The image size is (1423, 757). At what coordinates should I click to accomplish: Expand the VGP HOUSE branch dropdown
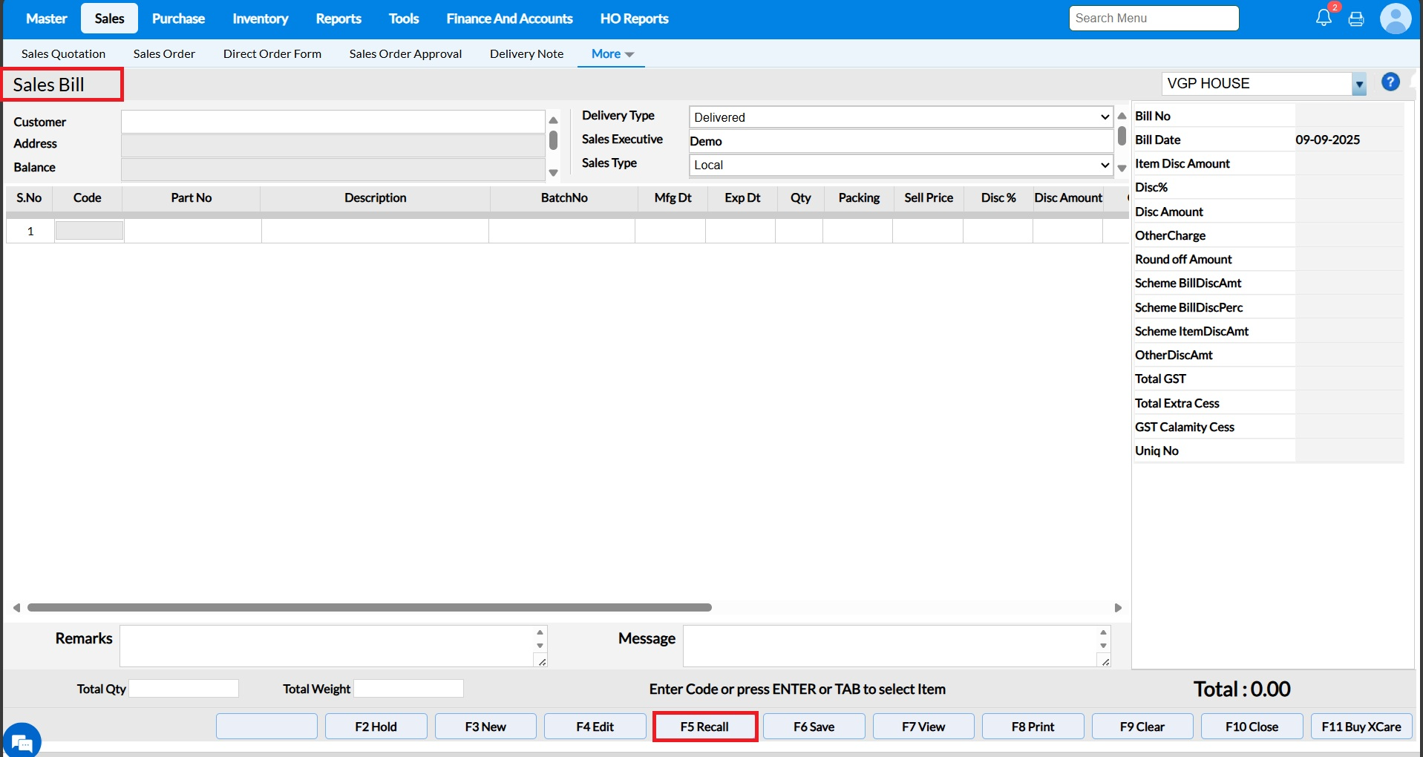pyautogui.click(x=1358, y=85)
